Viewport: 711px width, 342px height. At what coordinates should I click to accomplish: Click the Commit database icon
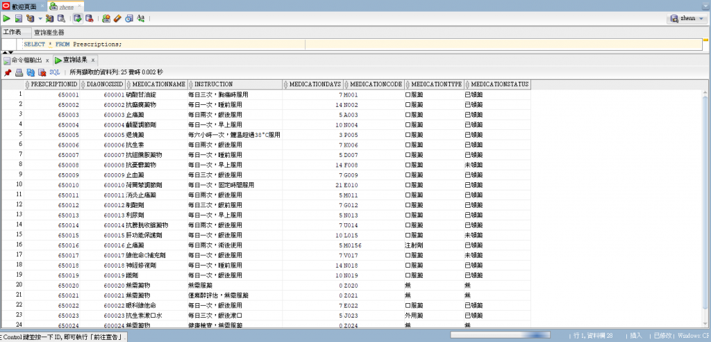click(78, 19)
